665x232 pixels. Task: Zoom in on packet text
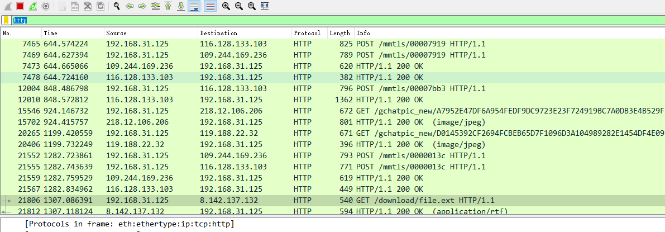[226, 6]
